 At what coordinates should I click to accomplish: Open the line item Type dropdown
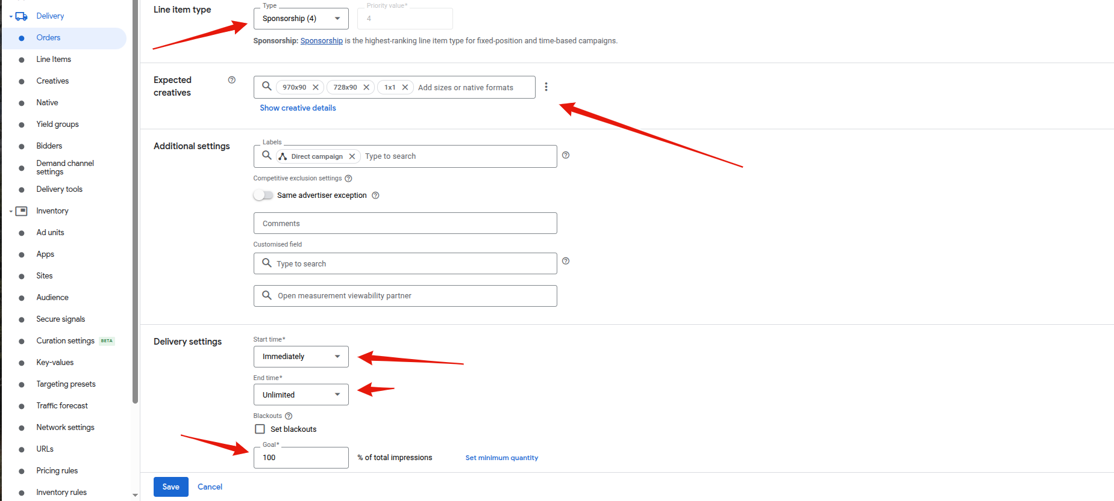pyautogui.click(x=301, y=19)
